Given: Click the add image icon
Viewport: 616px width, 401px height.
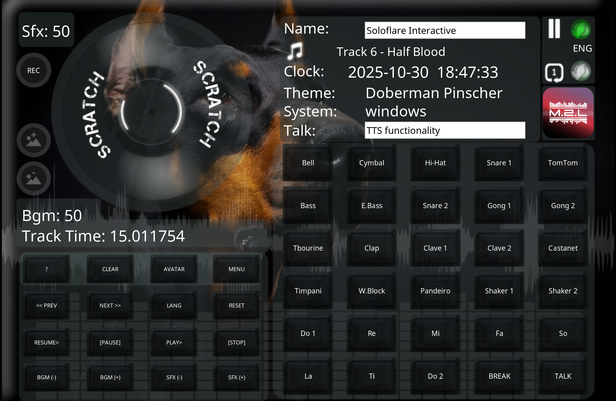Looking at the screenshot, I should coord(34,140).
